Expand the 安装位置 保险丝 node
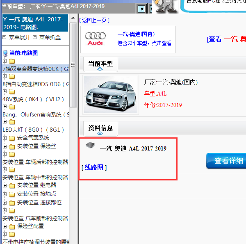 tap(5, 146)
